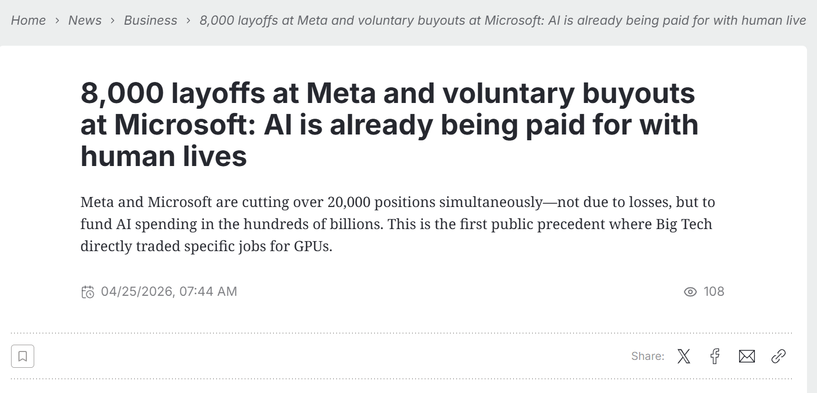Copy article link with chain icon
Screen dimensions: 817x393
pos(778,356)
